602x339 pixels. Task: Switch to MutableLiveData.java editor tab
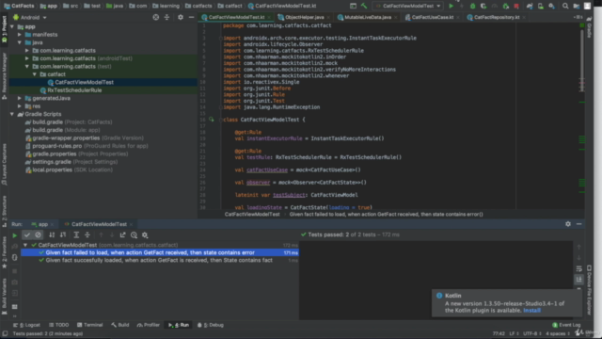[368, 17]
